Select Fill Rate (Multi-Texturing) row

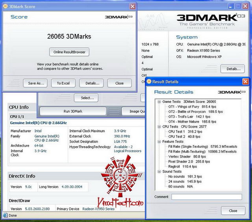pyautogui.click(x=202, y=151)
